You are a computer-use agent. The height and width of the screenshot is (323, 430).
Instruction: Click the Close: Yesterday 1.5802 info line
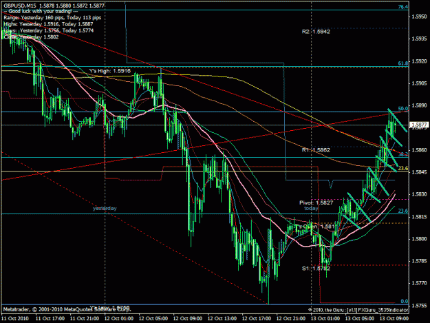31,37
